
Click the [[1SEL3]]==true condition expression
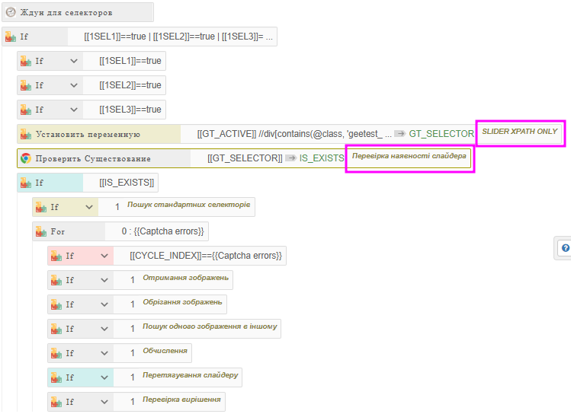[130, 110]
